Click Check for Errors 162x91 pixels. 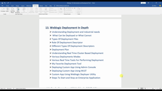tap(68, 12)
